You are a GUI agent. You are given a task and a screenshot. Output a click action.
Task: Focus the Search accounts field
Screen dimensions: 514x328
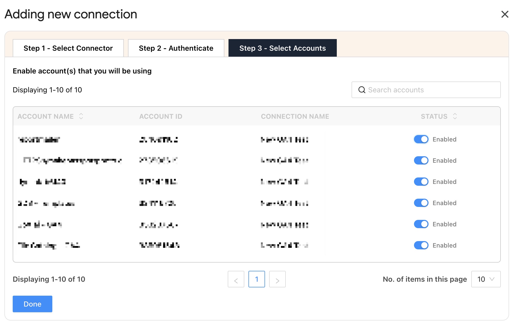tap(430, 90)
